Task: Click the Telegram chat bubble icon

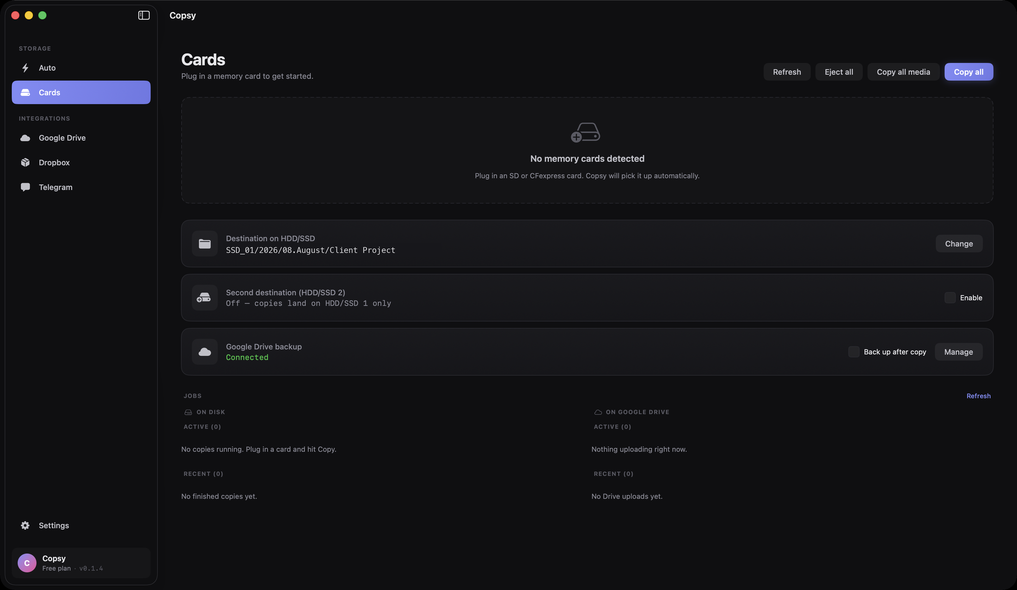Action: coord(25,187)
